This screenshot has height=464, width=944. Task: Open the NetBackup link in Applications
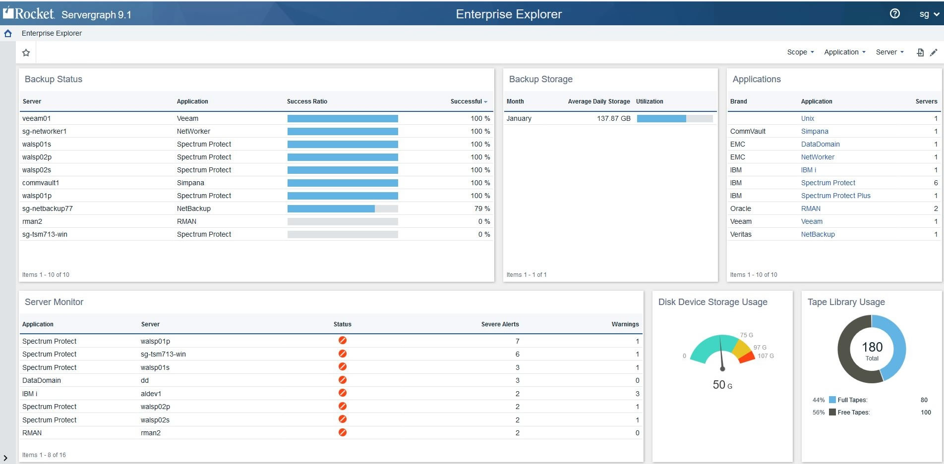pyautogui.click(x=818, y=234)
